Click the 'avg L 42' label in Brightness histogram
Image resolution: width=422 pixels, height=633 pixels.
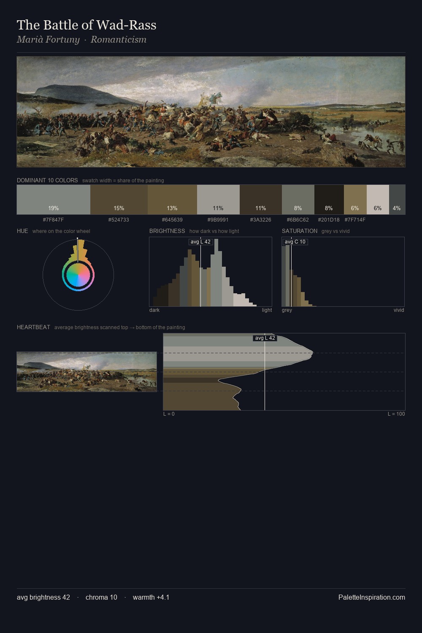pos(200,242)
